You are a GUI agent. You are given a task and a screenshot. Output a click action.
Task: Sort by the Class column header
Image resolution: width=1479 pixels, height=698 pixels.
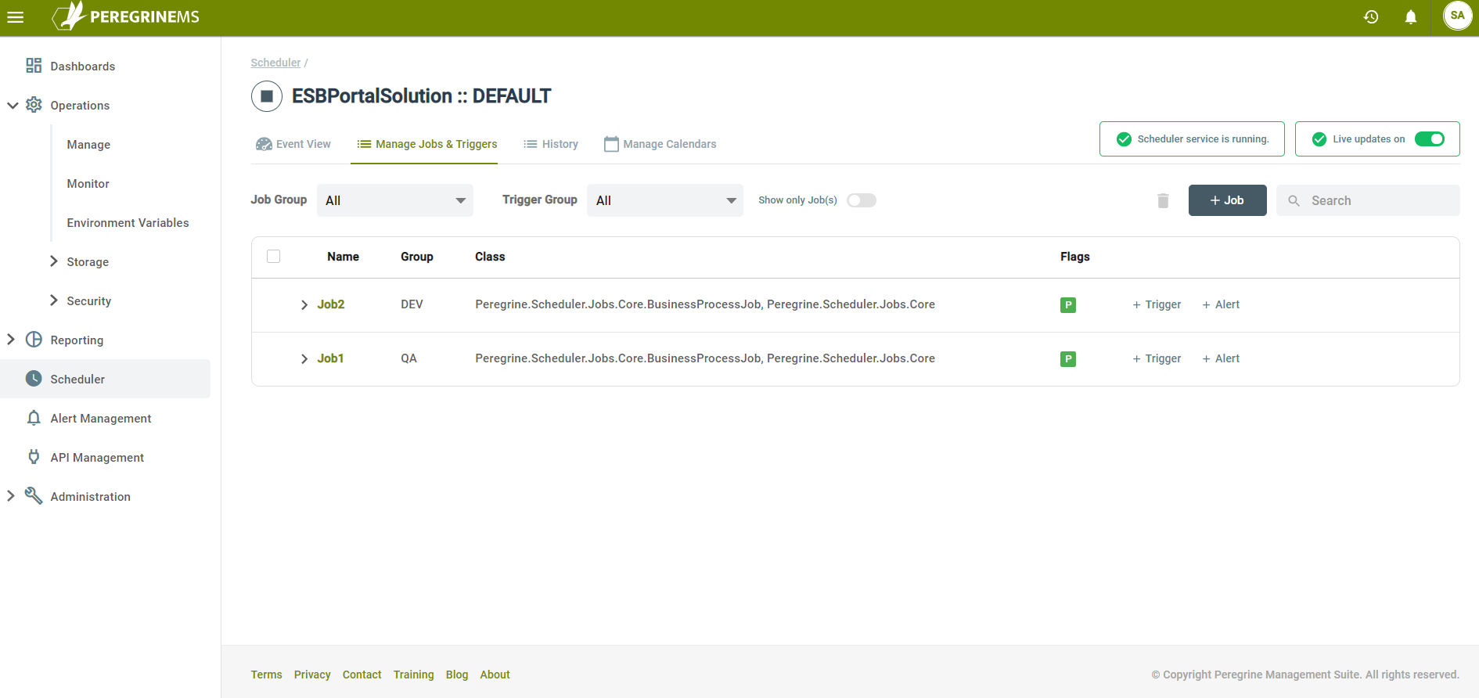click(x=490, y=257)
